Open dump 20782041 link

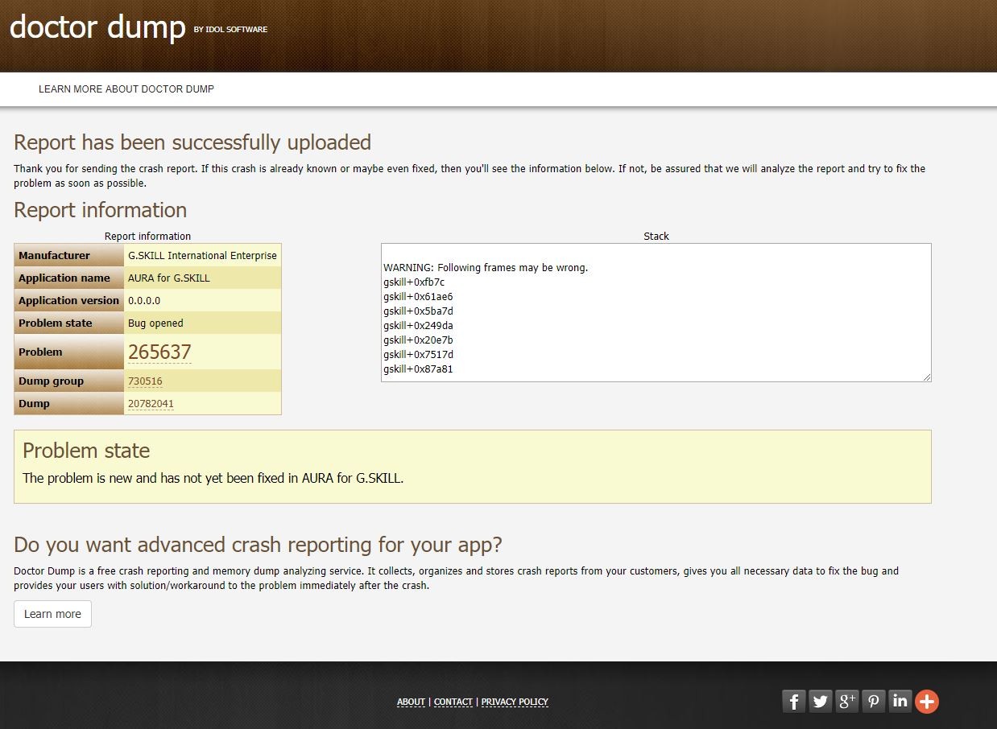[151, 404]
